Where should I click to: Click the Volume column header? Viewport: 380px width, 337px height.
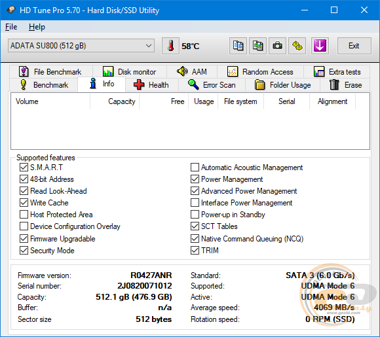click(x=50, y=101)
